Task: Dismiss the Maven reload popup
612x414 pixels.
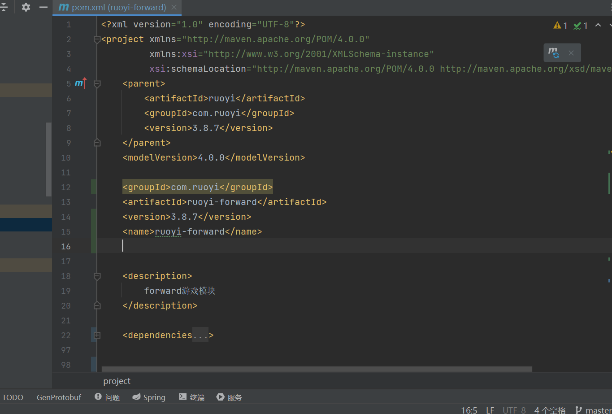Action: click(571, 53)
